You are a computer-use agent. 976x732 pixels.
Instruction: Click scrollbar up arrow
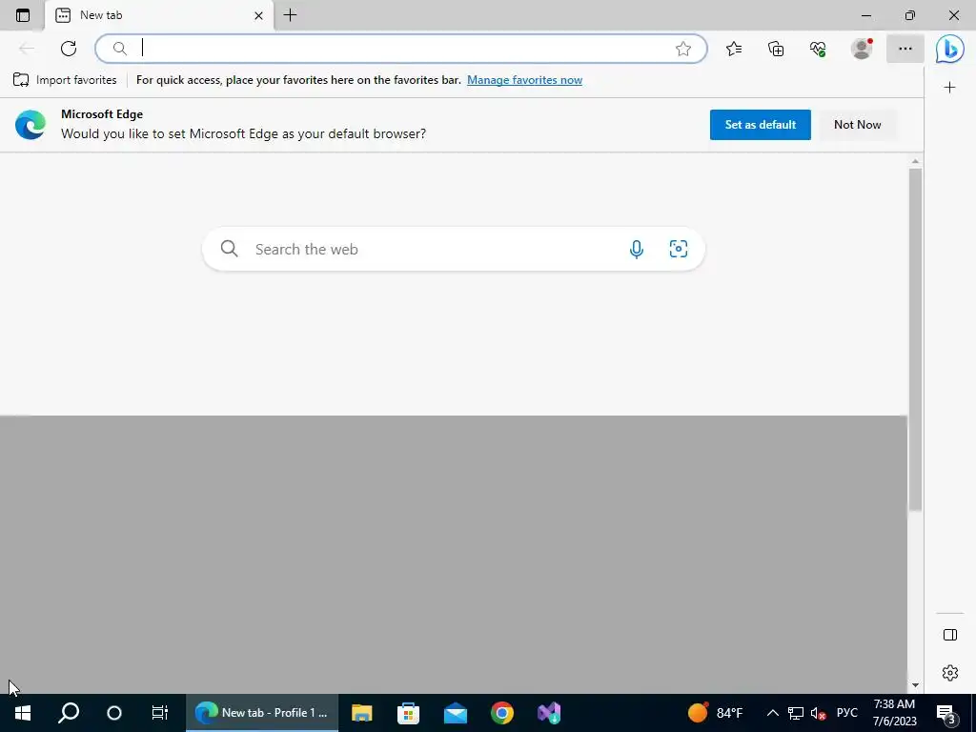point(915,161)
